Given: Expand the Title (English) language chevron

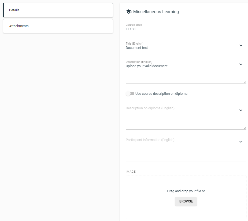Looking at the screenshot, I should pos(241,45).
